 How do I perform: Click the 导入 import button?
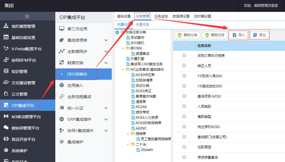[x=239, y=35]
